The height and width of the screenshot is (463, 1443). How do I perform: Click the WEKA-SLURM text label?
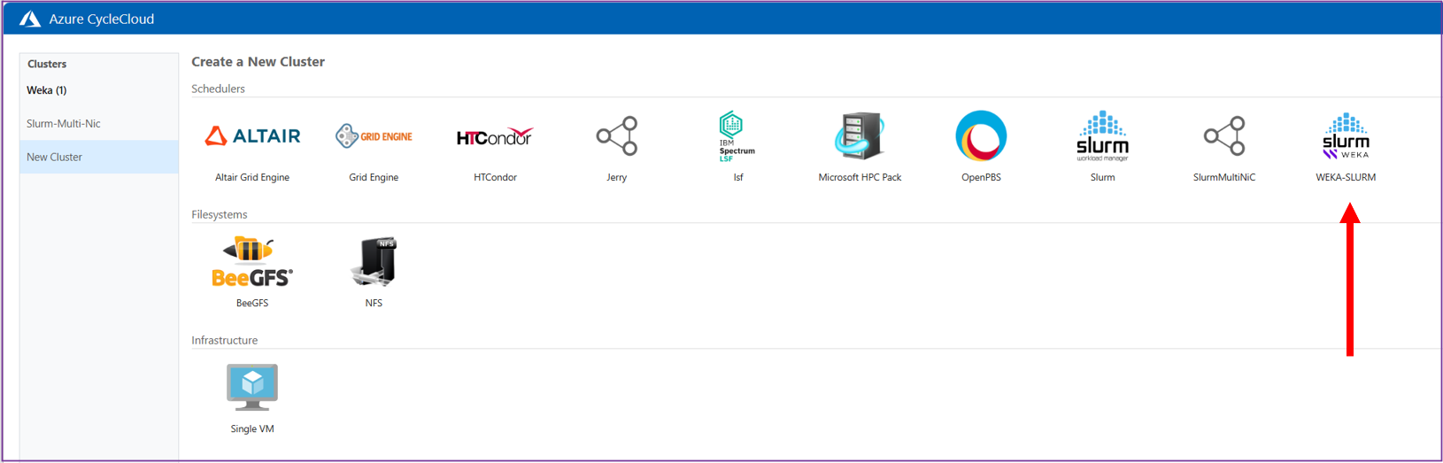(1346, 177)
